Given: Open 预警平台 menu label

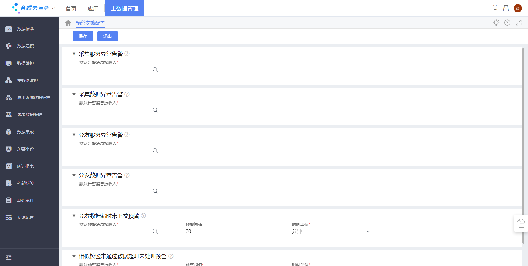Looking at the screenshot, I should (25, 149).
